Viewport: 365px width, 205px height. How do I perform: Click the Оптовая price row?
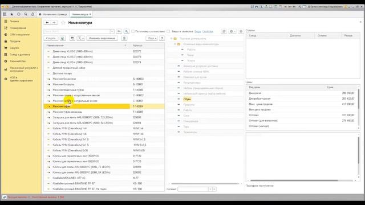pos(302,115)
